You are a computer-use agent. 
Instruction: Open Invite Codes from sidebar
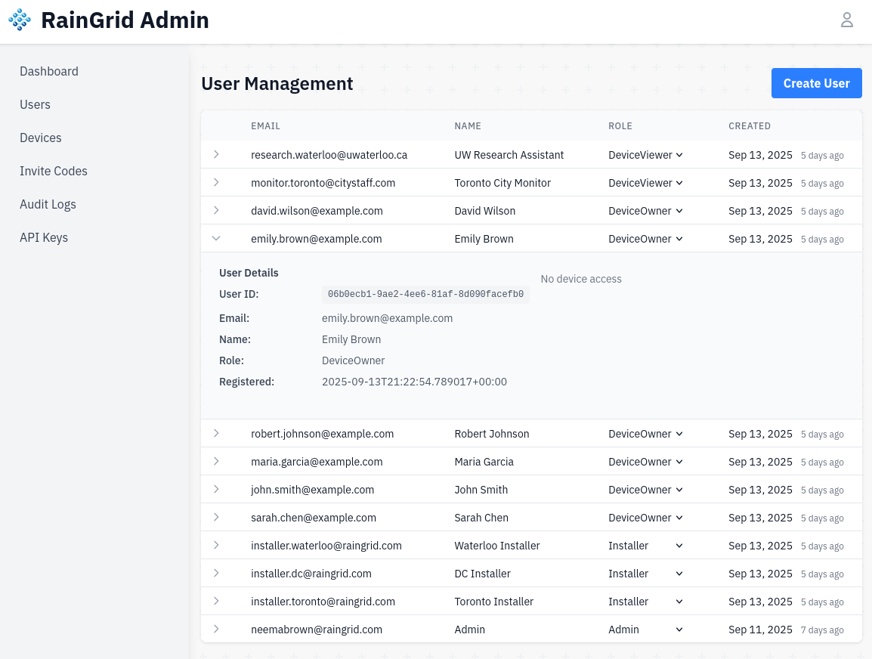[54, 171]
